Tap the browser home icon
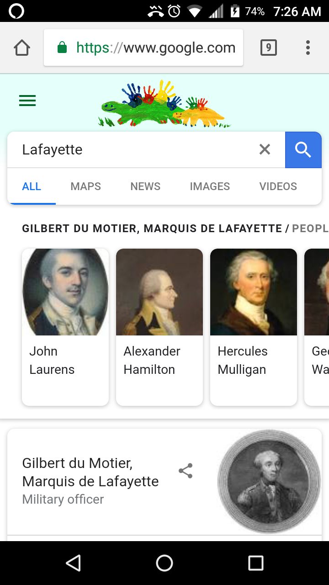Viewport: 329px width, 585px height. coord(22,48)
